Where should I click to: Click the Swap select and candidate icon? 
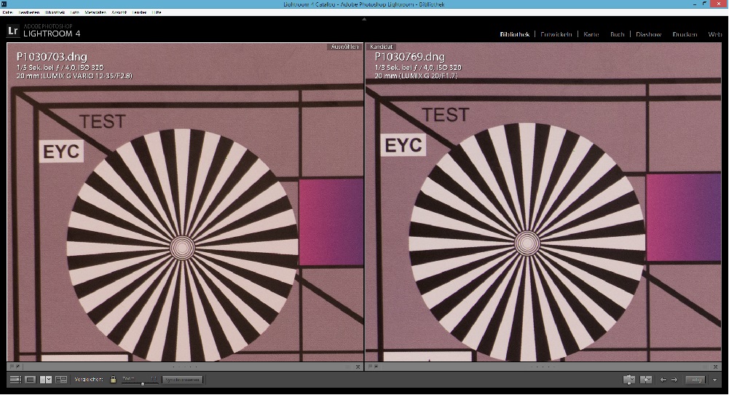pyautogui.click(x=629, y=380)
